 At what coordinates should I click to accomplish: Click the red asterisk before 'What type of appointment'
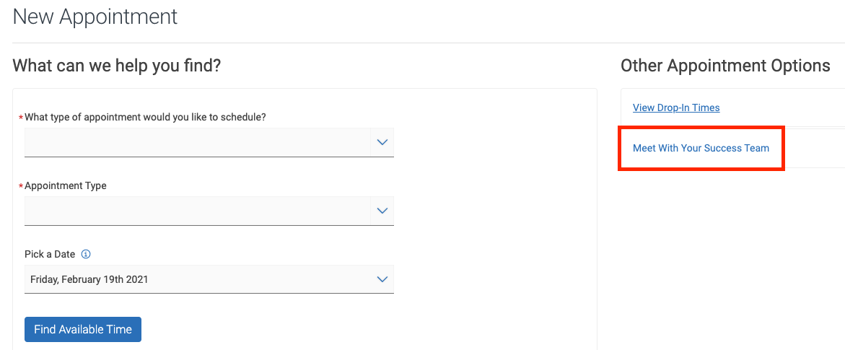(21, 118)
